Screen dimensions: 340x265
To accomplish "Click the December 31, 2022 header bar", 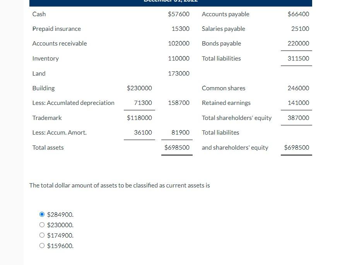I will (x=170, y=2).
